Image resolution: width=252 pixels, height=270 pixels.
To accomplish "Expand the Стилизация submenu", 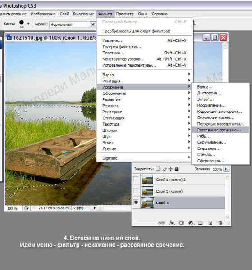I will point(145,118).
